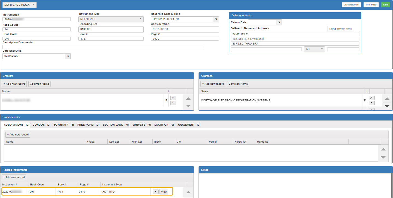View the AFDT MTG related instrument
Image resolution: width=393 pixels, height=198 pixels.
164,192
